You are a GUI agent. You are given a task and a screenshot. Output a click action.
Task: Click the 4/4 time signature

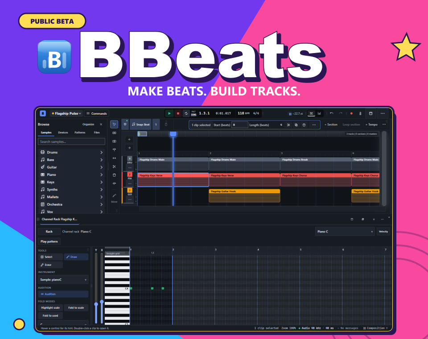(x=256, y=113)
